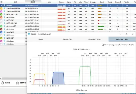
Task: Toggle the orange checkbox for Vodafone-09E60A on channel 36
Action: point(1,8)
